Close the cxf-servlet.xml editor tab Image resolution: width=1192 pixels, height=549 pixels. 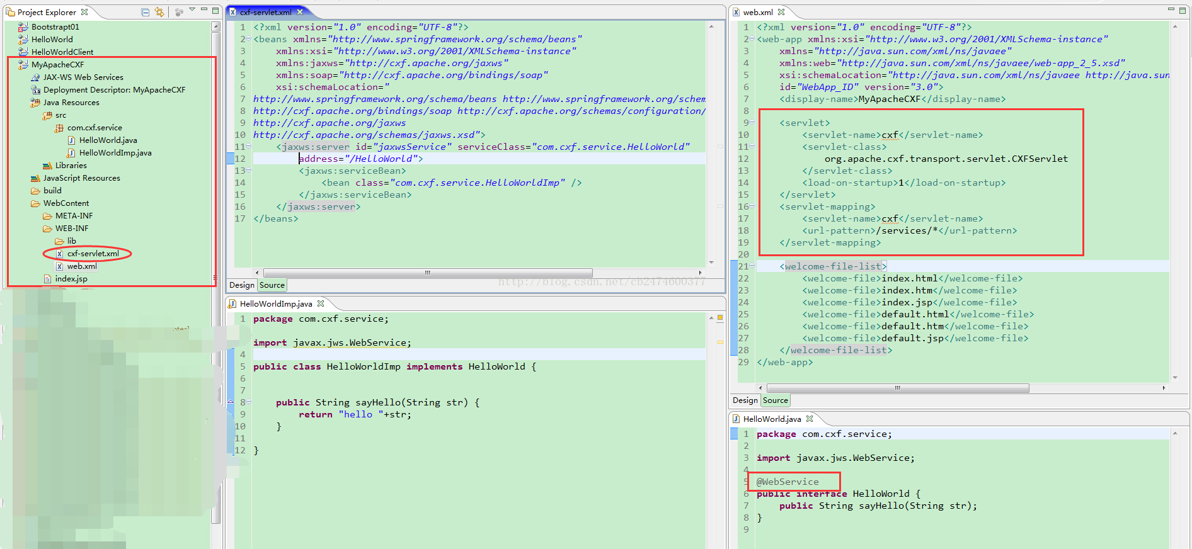click(x=300, y=12)
